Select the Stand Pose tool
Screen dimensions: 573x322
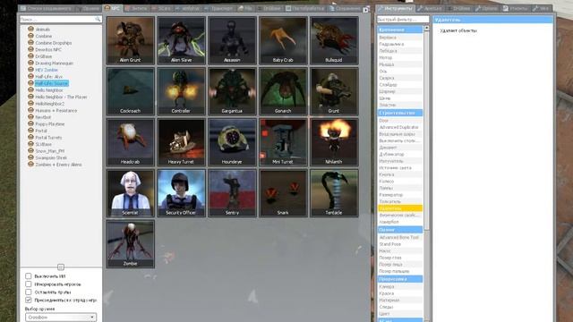pos(400,244)
